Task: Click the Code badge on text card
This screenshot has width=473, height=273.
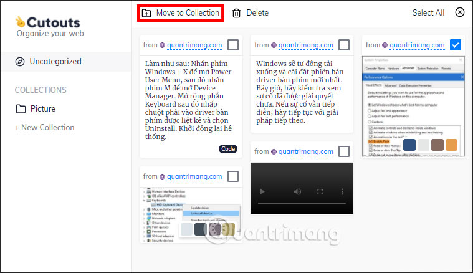Action: click(x=228, y=149)
